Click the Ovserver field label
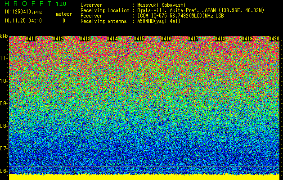This screenshot has height=180, width=283. pos(91,5)
